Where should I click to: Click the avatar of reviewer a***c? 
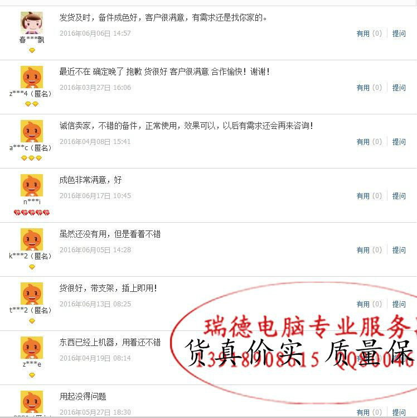[32, 131]
